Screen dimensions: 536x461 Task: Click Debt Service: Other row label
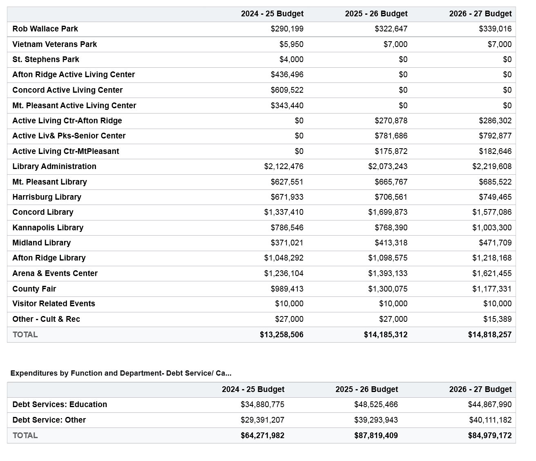49,420
